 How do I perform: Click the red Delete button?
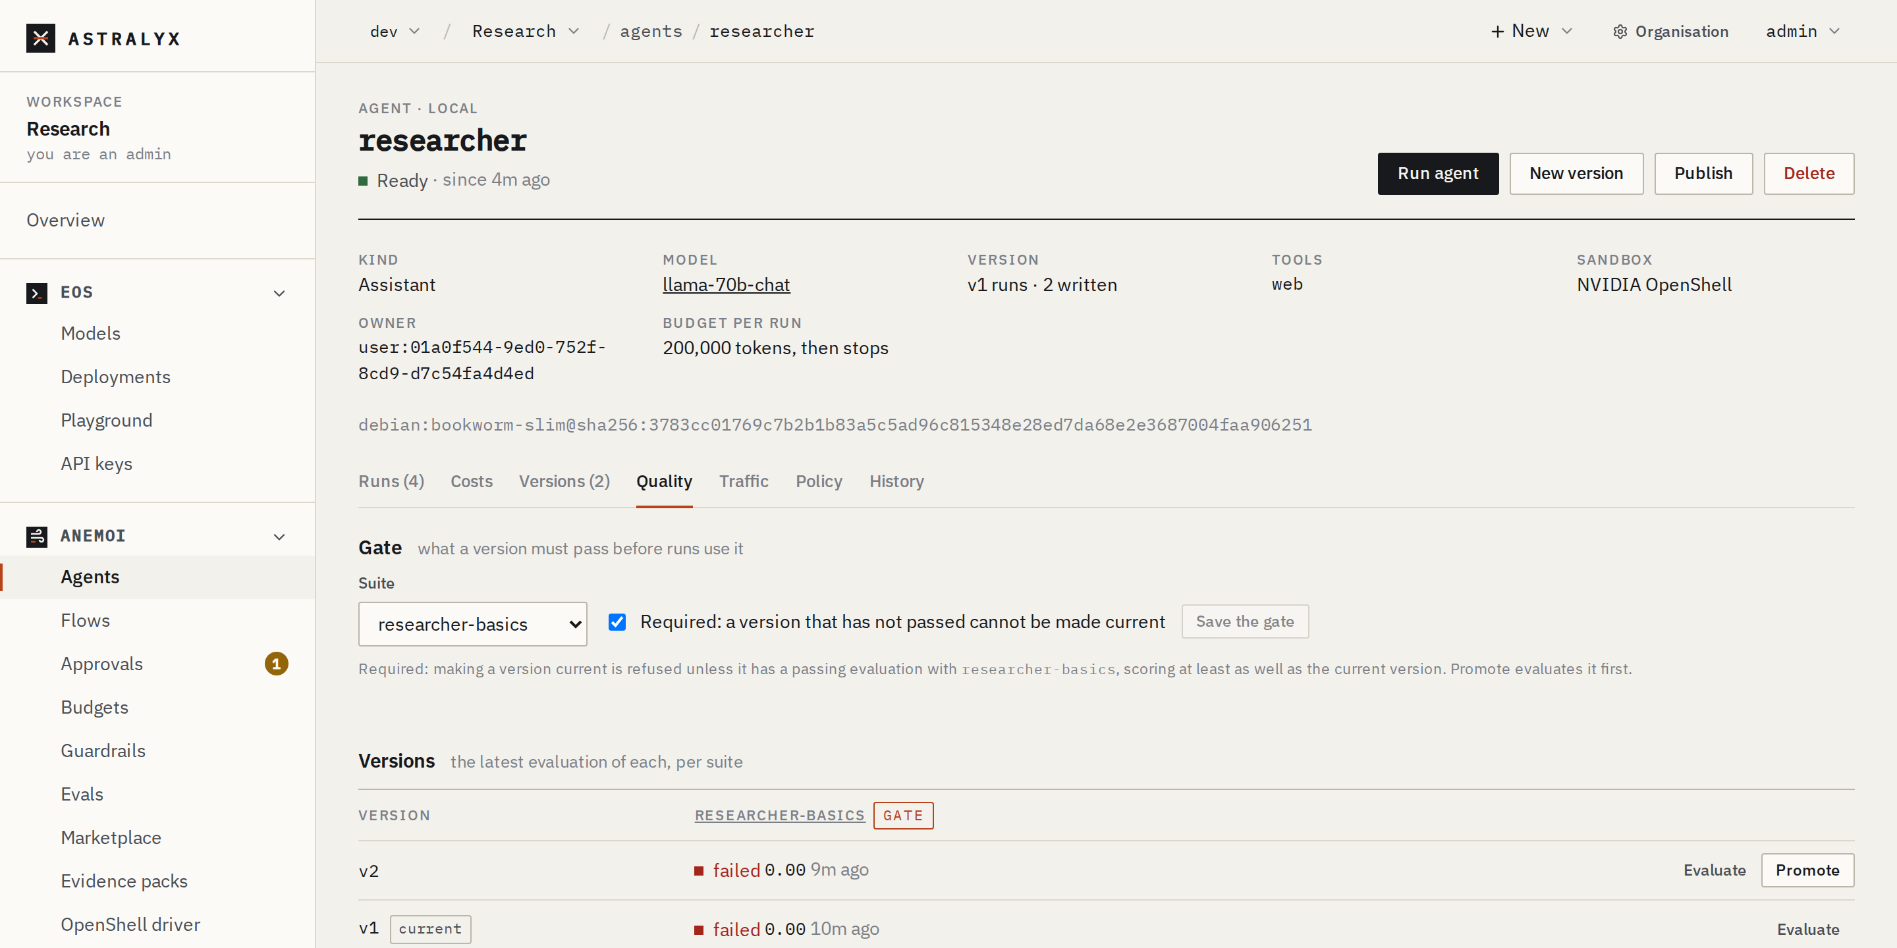[x=1809, y=174]
